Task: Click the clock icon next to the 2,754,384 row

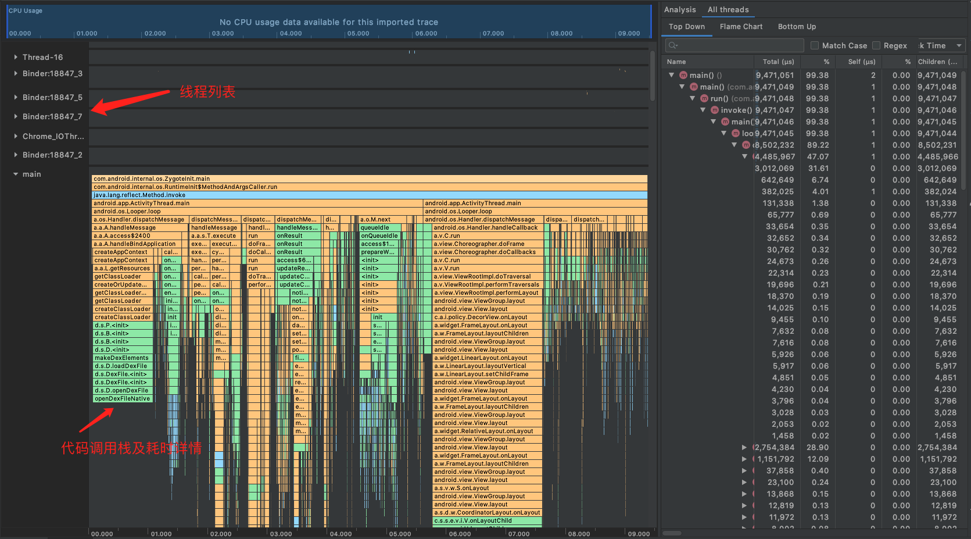Action: tap(754, 447)
